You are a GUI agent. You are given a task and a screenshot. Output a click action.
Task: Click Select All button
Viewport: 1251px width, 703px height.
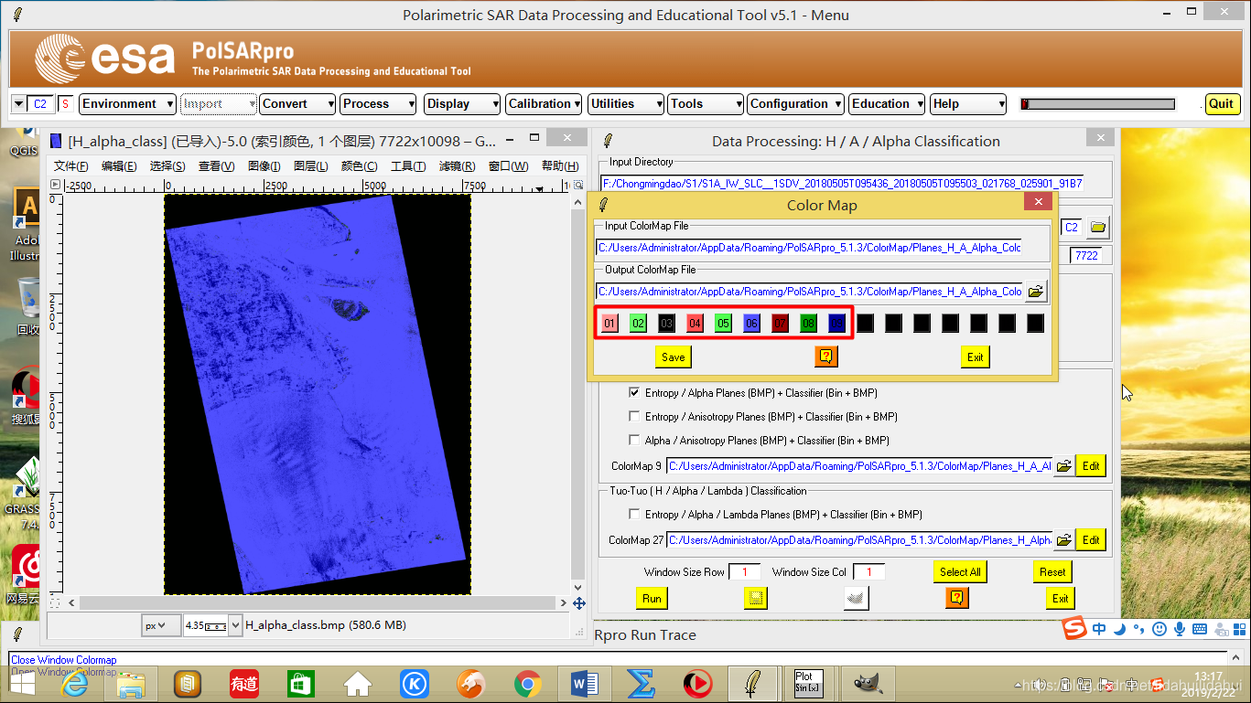(x=960, y=571)
